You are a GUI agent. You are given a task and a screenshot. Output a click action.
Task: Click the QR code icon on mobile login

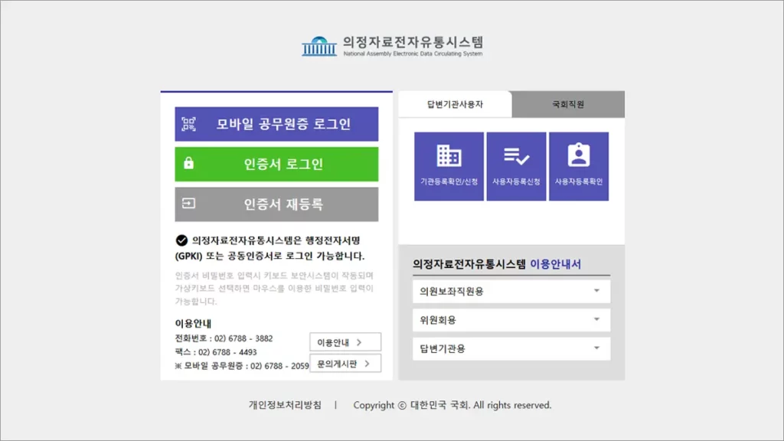[x=188, y=124]
